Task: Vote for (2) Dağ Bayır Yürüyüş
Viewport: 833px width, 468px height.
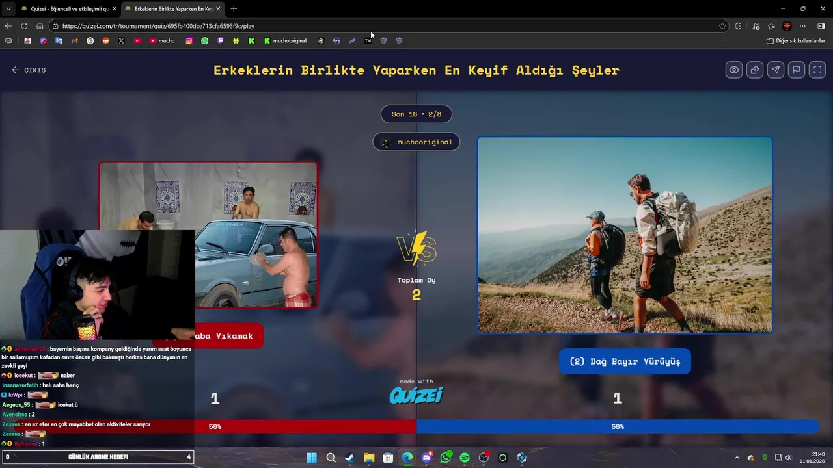Action: click(625, 361)
